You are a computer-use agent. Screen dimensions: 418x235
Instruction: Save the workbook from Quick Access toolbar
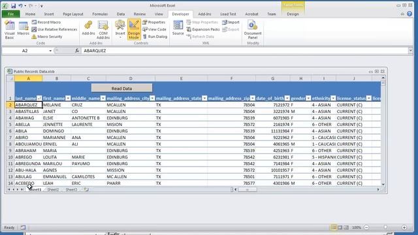pos(13,6)
